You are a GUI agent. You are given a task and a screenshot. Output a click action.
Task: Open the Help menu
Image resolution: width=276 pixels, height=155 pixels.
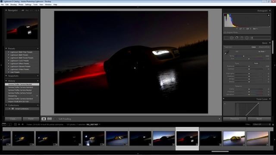pos(55,5)
